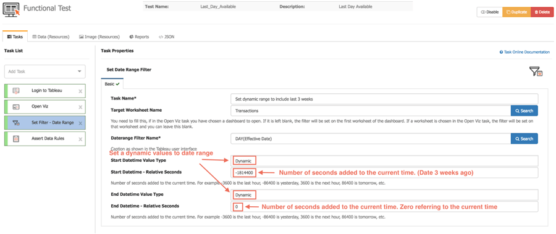Click the Delete button
Image resolution: width=556 pixels, height=234 pixels.
(x=542, y=12)
